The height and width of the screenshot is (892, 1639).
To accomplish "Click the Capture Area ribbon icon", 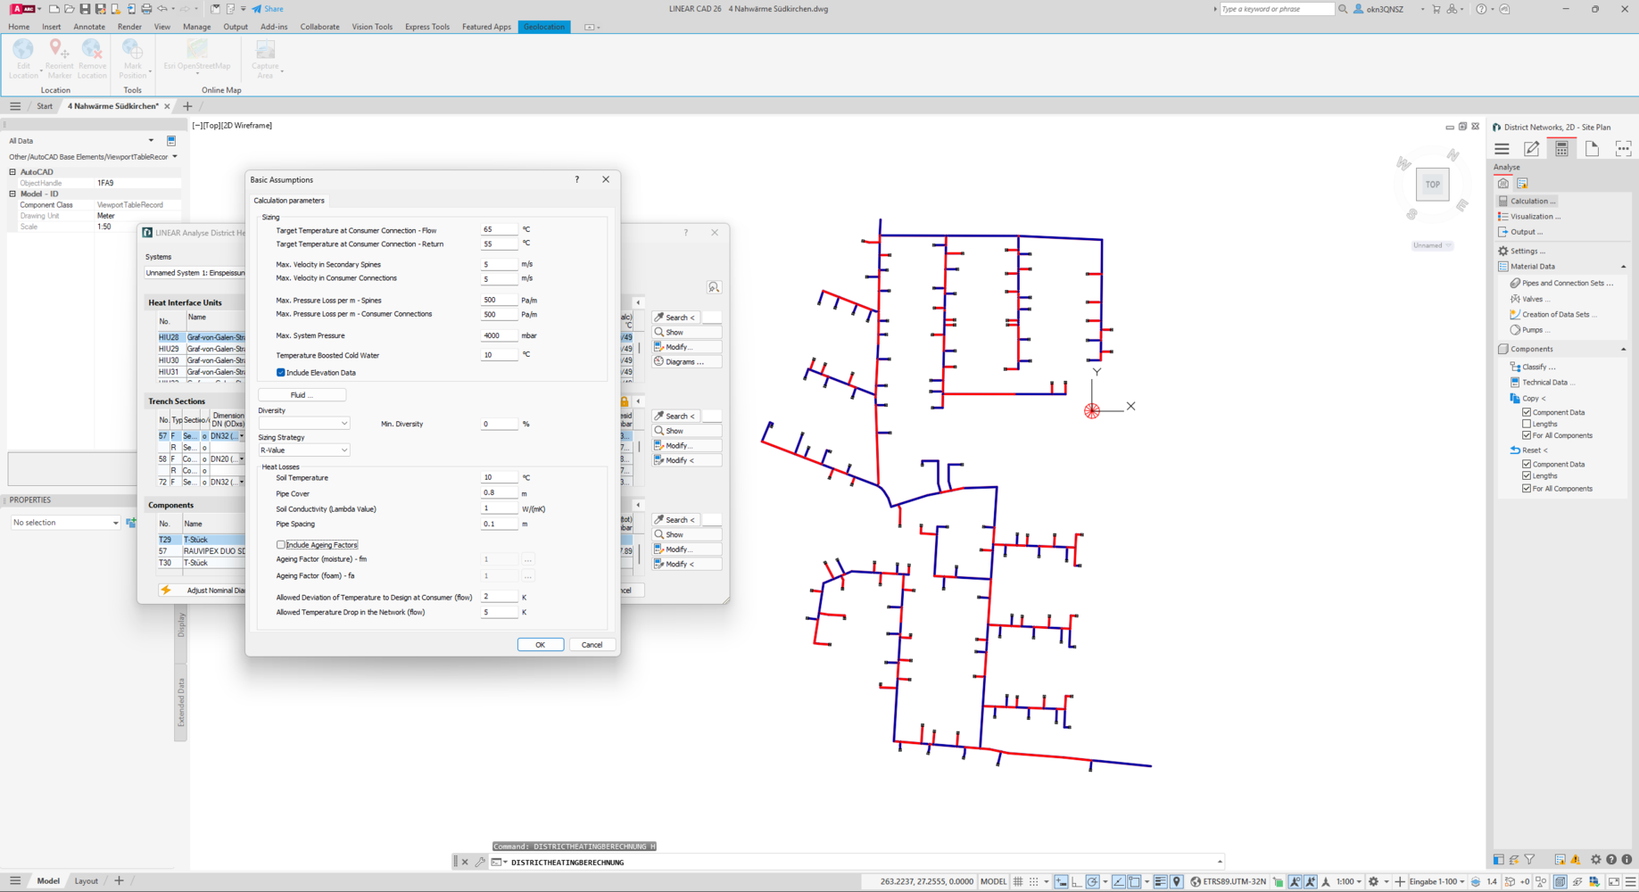I will [x=265, y=59].
